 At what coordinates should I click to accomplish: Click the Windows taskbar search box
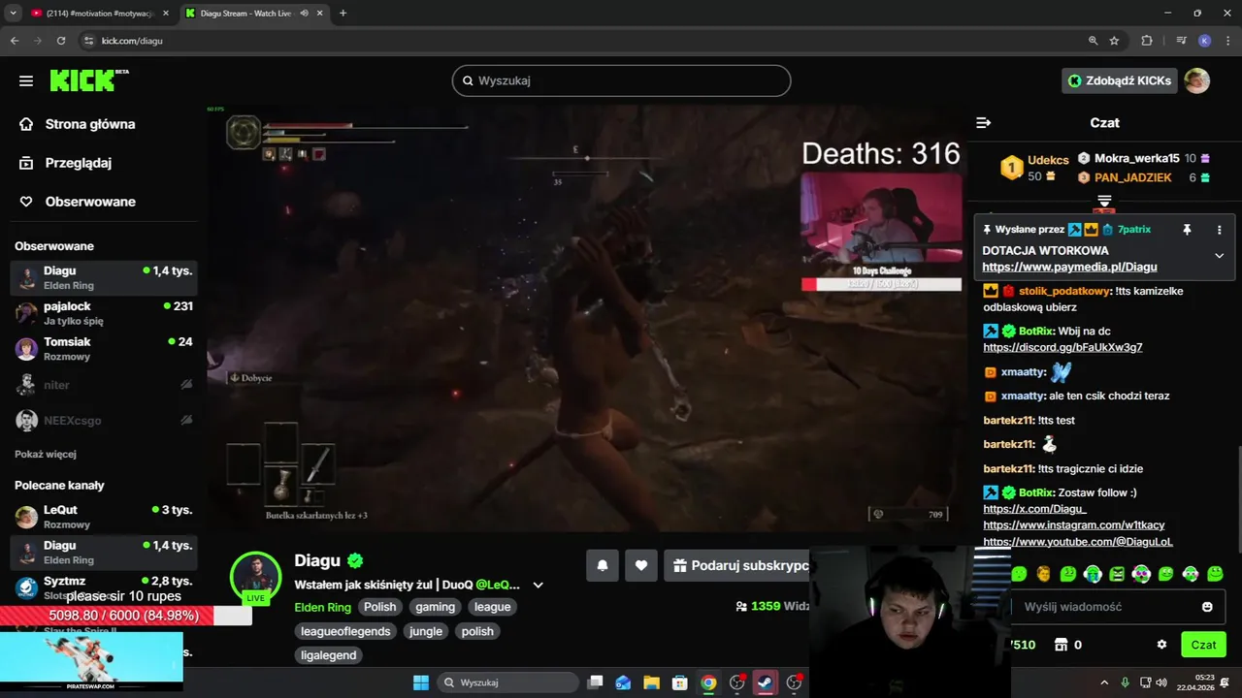[506, 682]
